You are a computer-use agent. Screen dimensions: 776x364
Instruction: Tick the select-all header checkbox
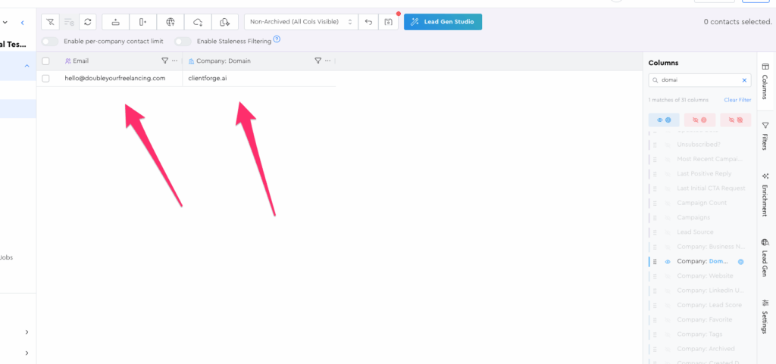[x=46, y=61]
